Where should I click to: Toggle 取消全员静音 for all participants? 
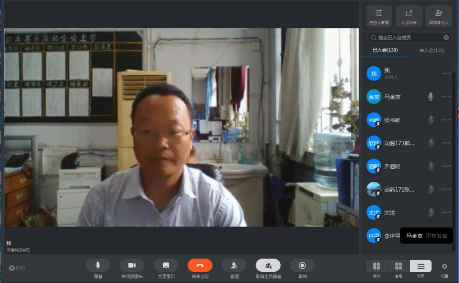coord(268,266)
